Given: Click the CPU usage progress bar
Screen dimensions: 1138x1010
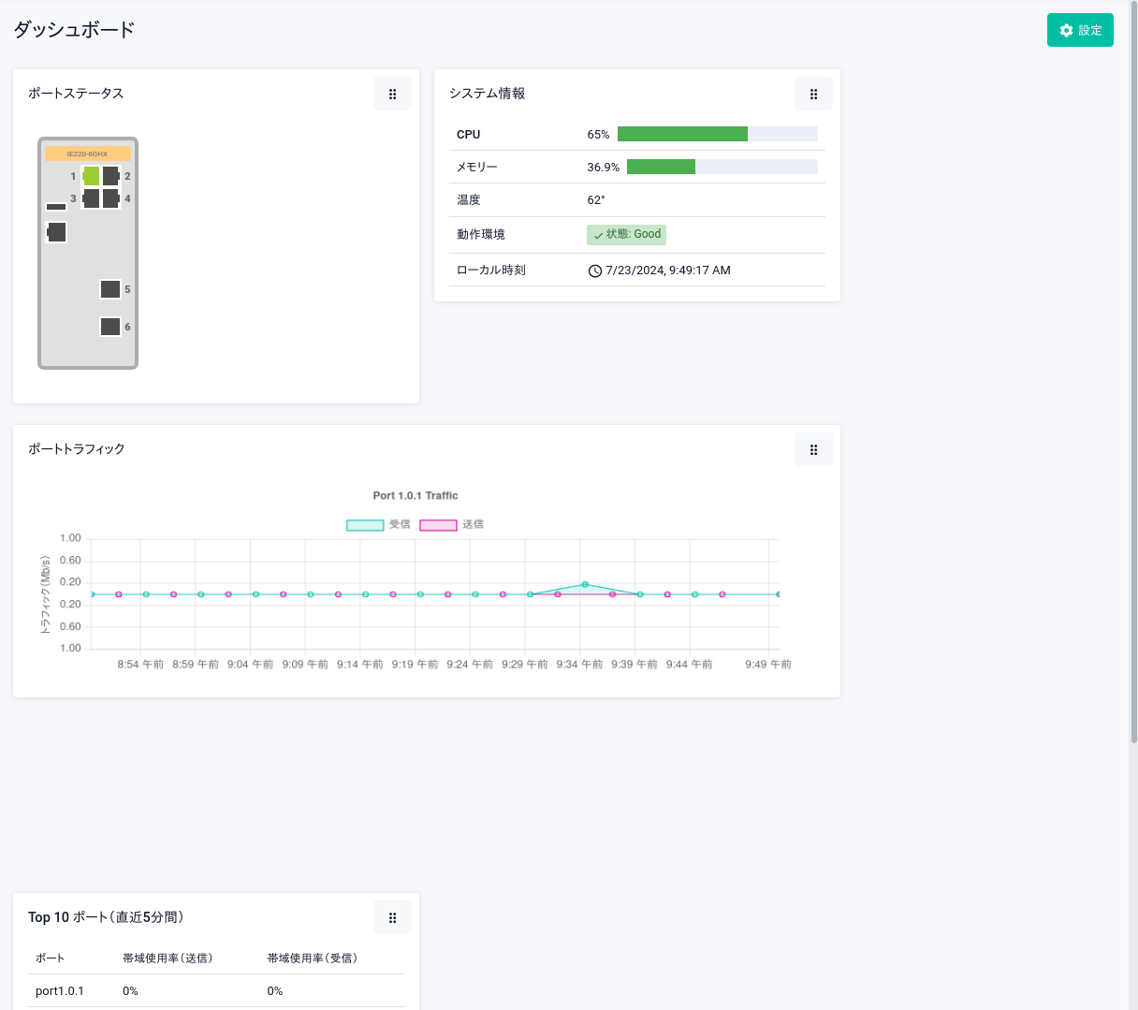Looking at the screenshot, I should tap(717, 134).
